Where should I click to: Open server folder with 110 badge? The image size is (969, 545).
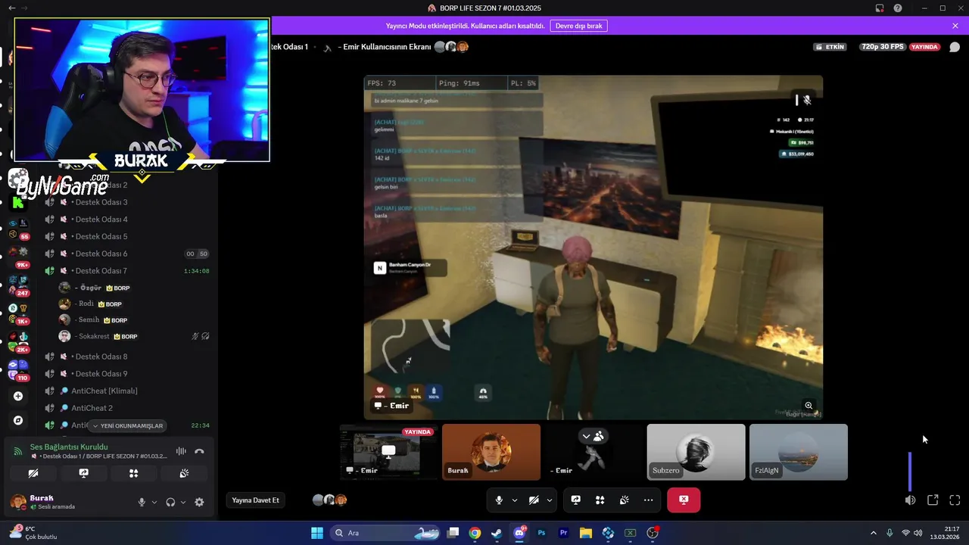tap(18, 371)
